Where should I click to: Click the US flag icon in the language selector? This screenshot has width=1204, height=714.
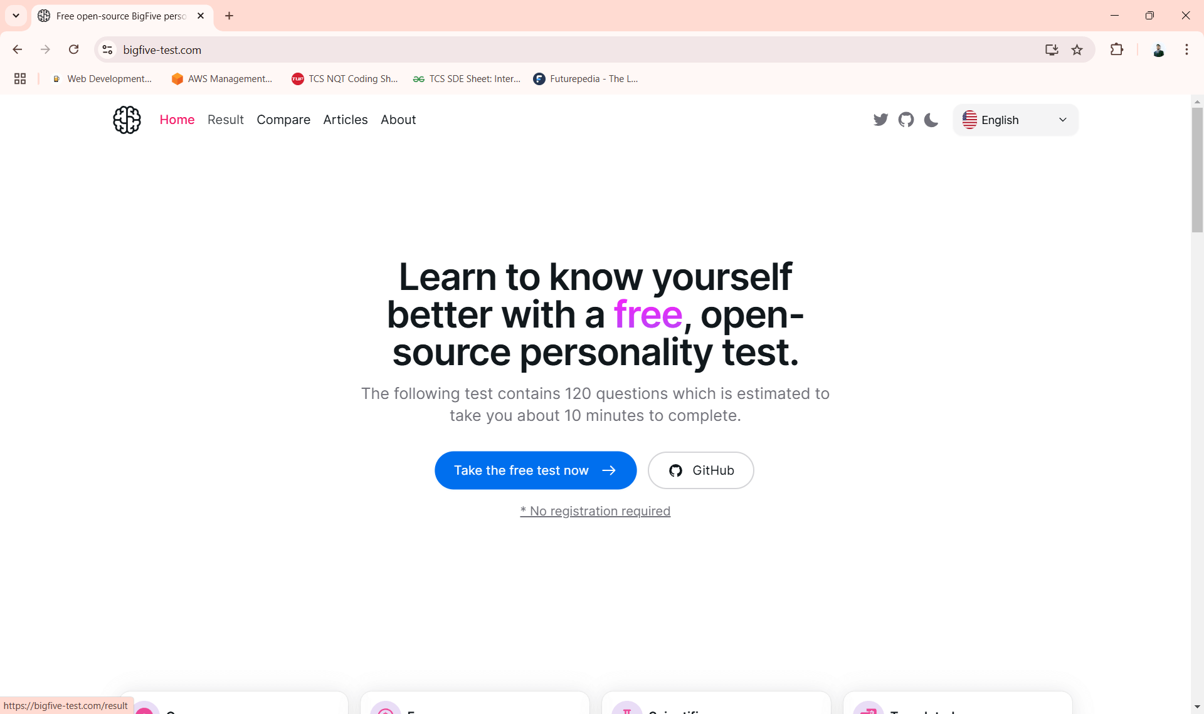pyautogui.click(x=971, y=120)
